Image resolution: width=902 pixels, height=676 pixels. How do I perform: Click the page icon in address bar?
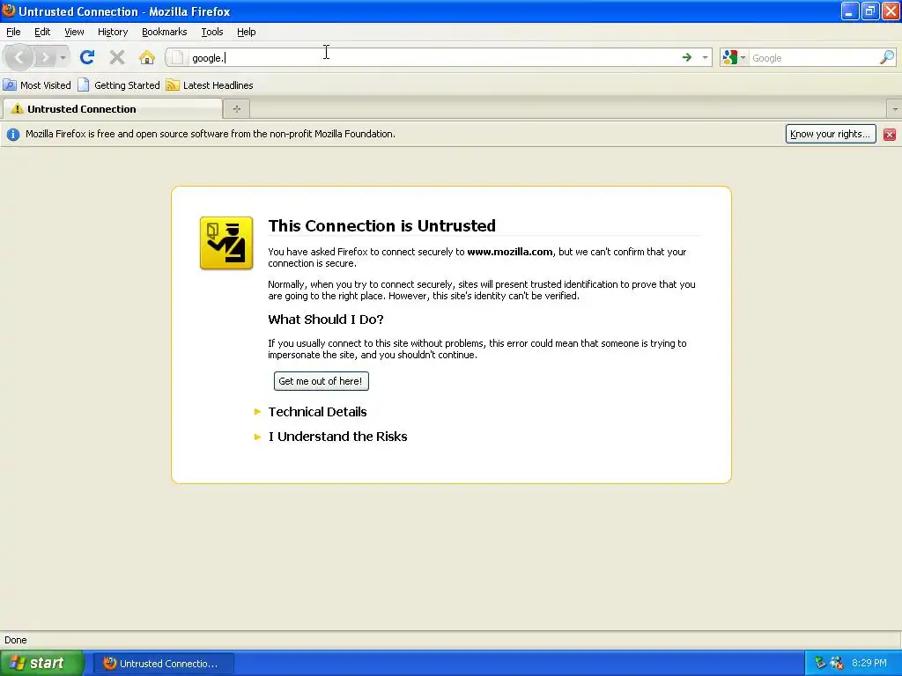(x=178, y=57)
